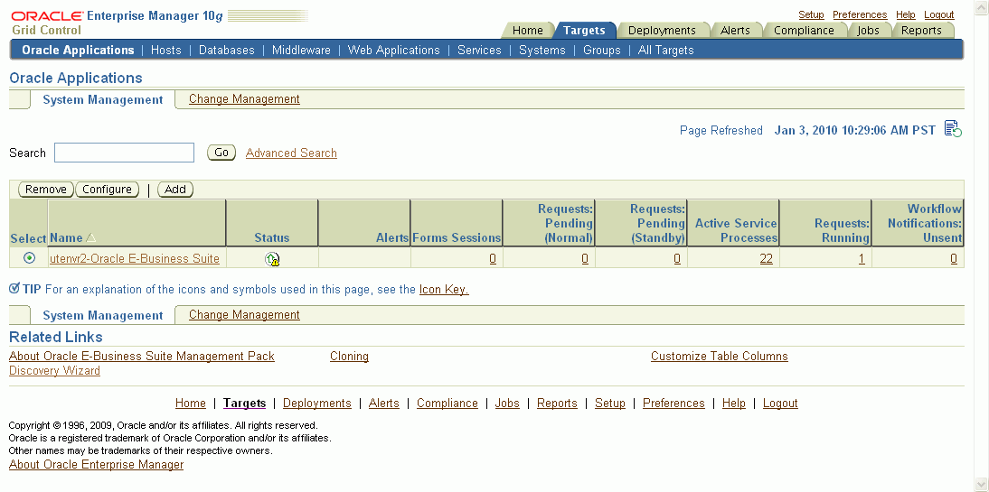Open the Systems subtab

pyautogui.click(x=542, y=50)
